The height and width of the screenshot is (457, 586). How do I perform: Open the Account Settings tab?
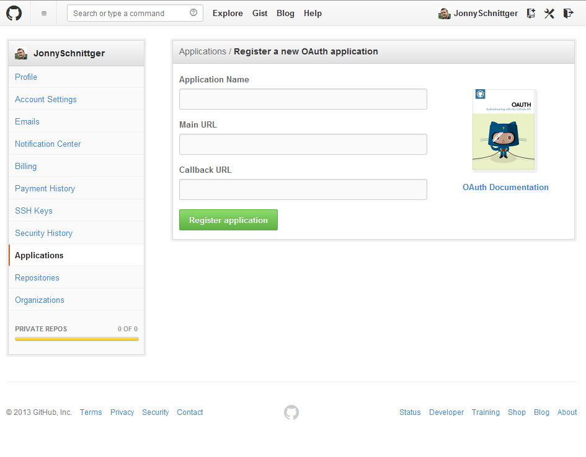76,99
